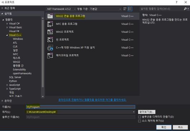Expand the Recent items section
The height and width of the screenshot is (131, 190).
tap(2, 8)
